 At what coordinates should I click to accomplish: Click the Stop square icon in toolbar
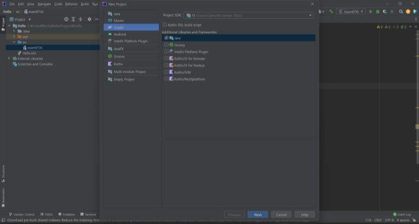coord(392,11)
